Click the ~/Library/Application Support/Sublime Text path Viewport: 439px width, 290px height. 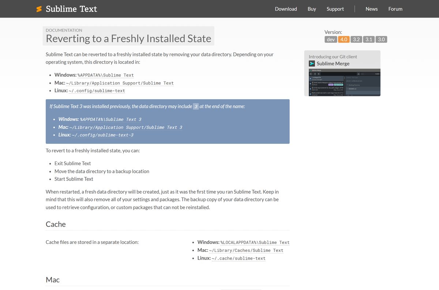(120, 83)
